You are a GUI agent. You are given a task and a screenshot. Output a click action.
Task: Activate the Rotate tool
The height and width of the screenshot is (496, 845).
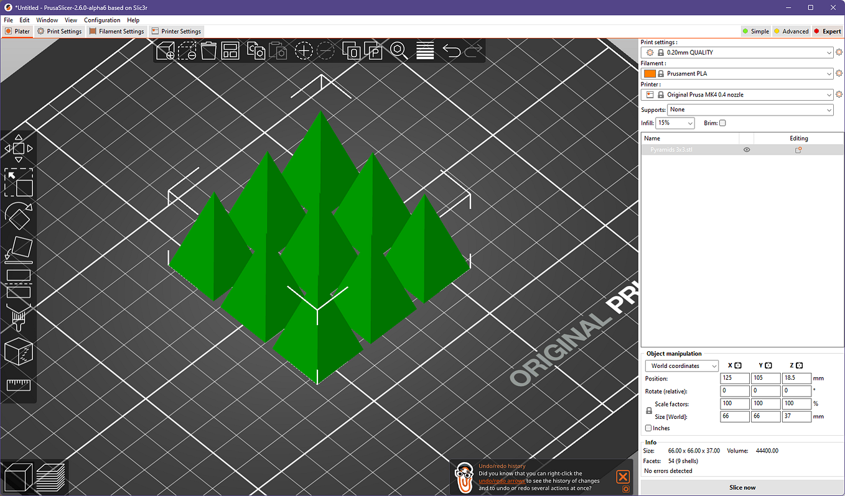point(19,216)
